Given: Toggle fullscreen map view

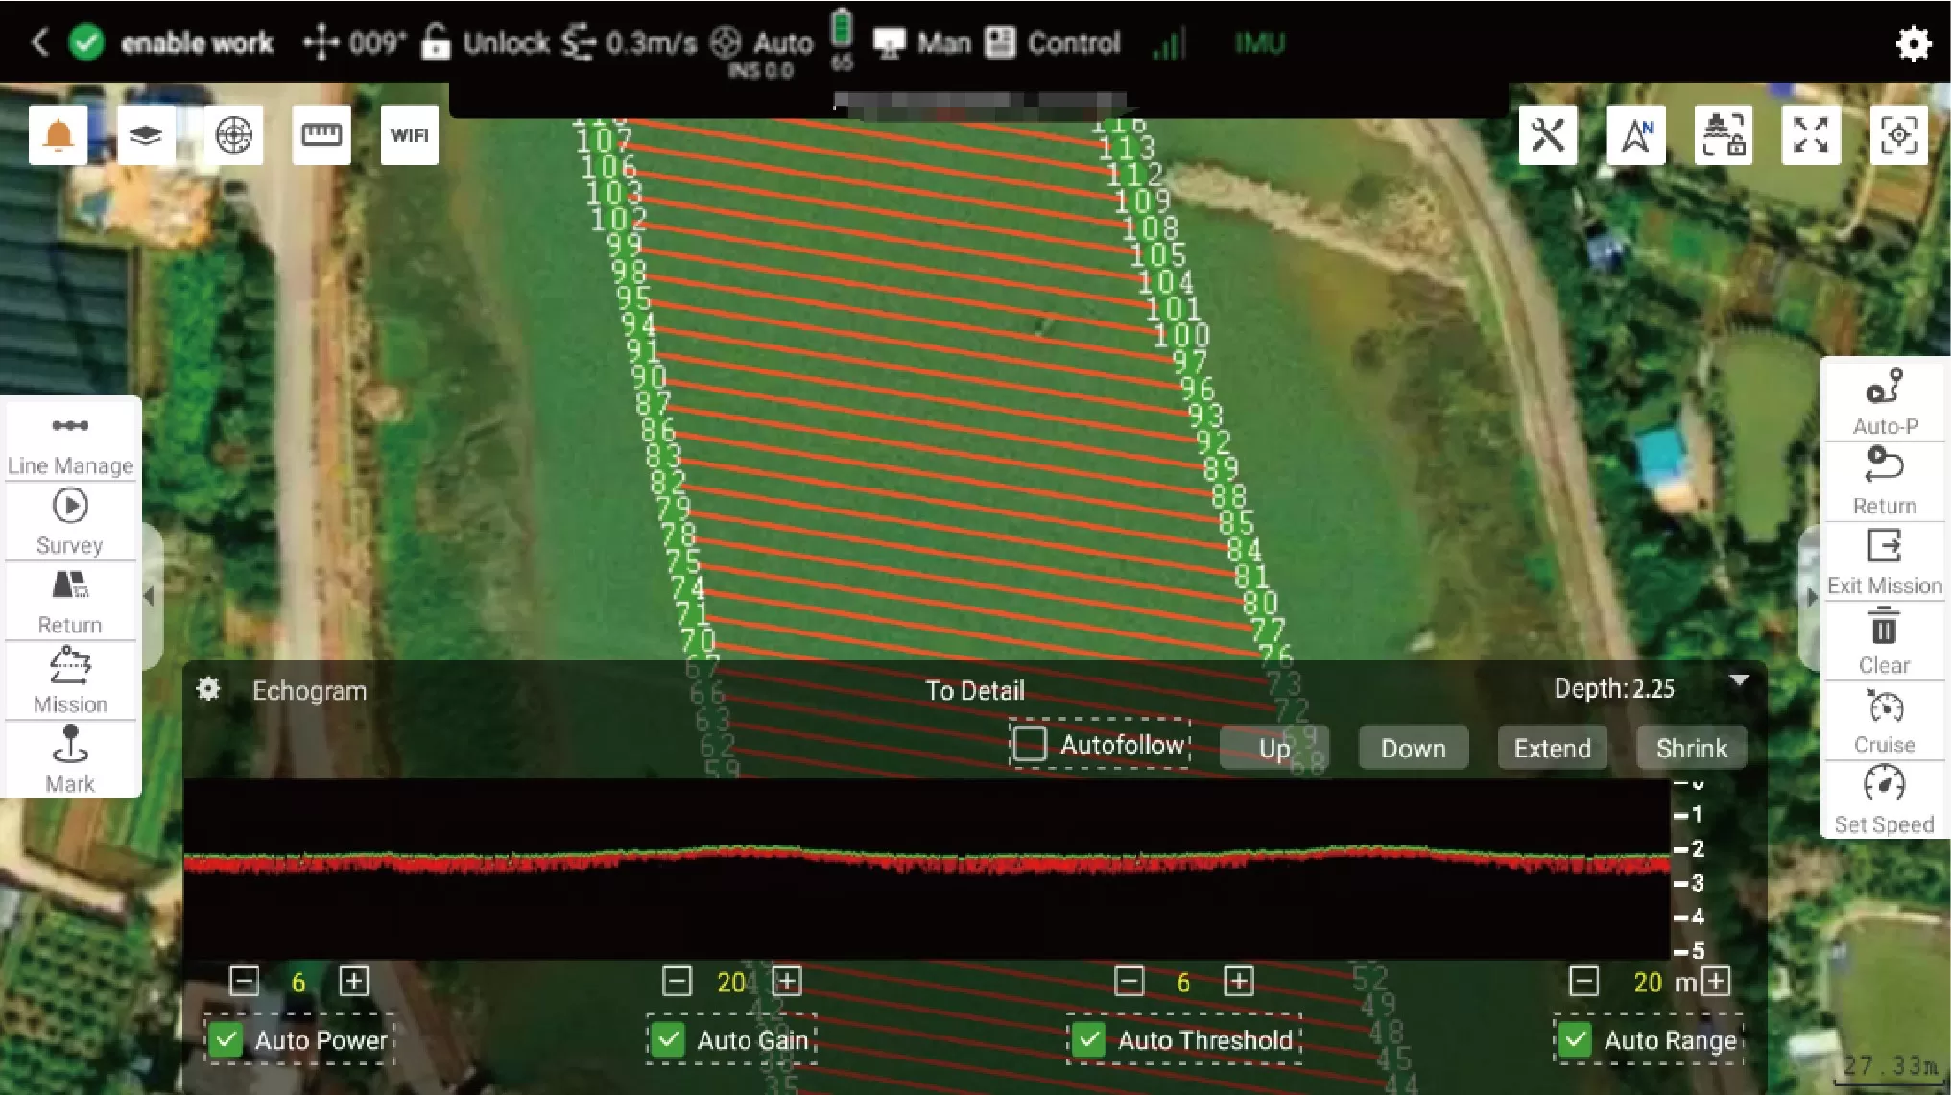Looking at the screenshot, I should pos(1811,135).
